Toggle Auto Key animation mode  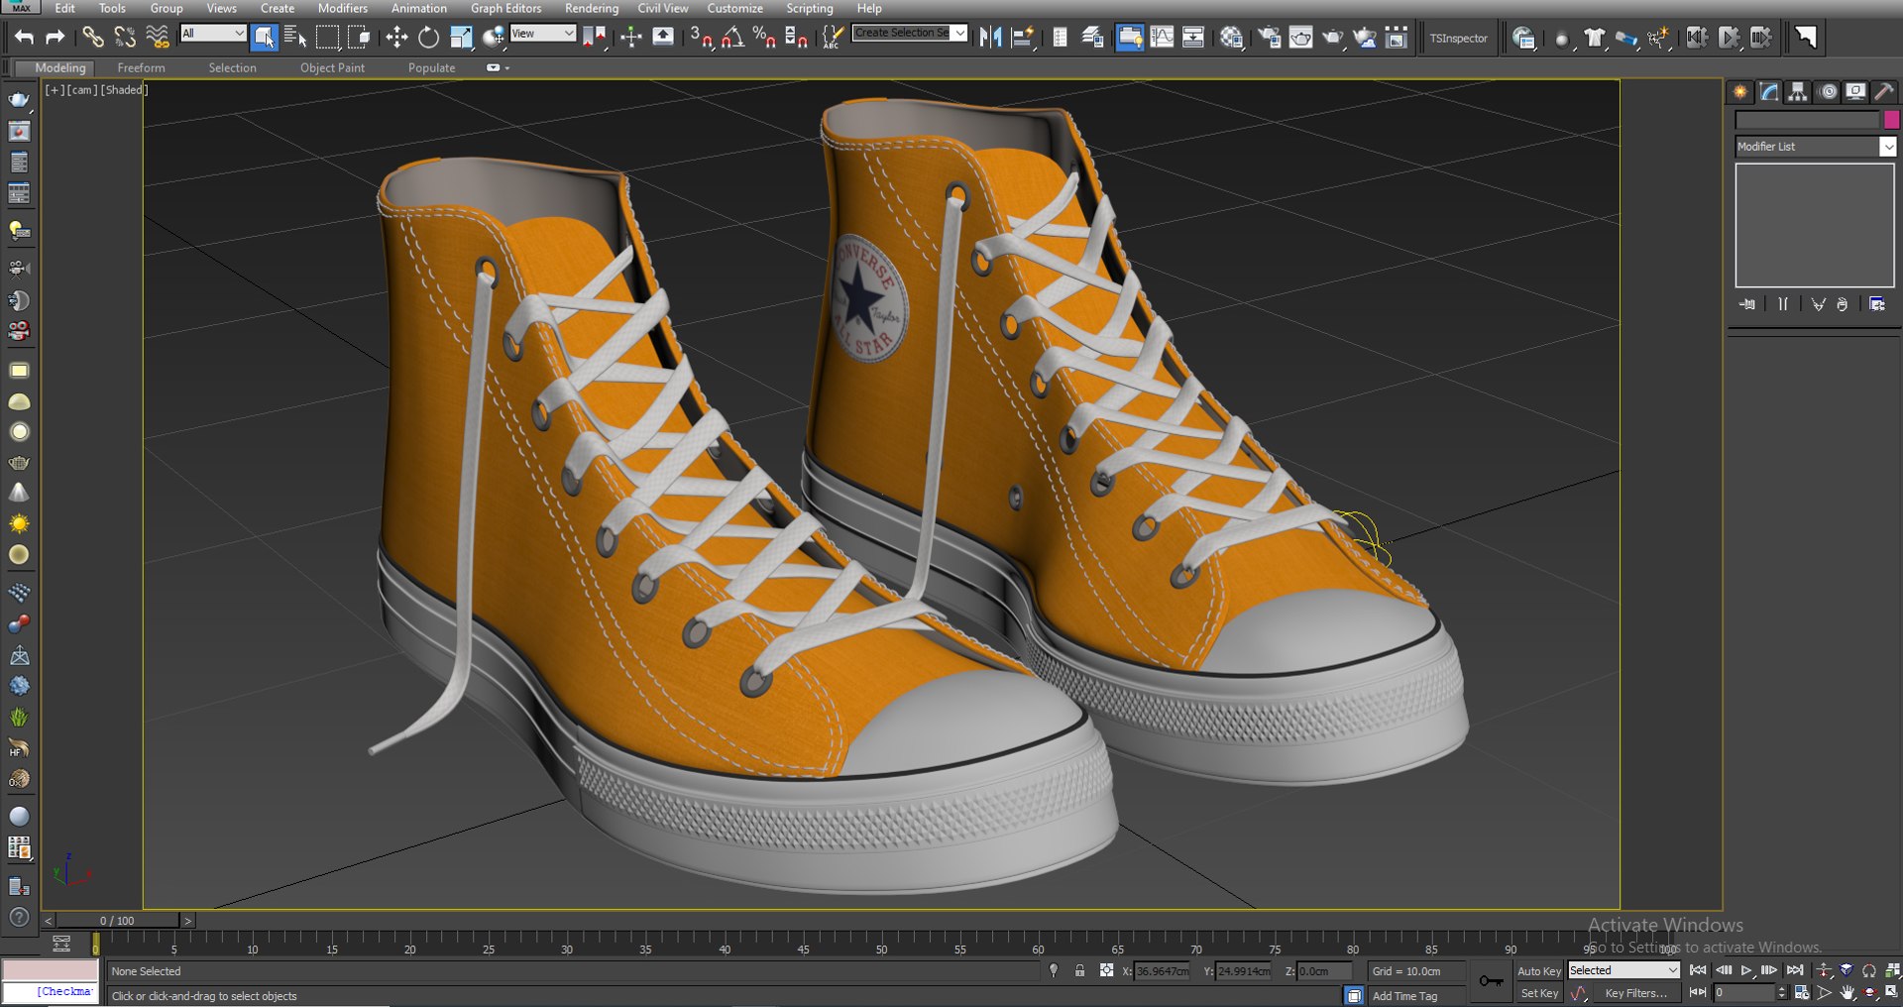tap(1538, 971)
